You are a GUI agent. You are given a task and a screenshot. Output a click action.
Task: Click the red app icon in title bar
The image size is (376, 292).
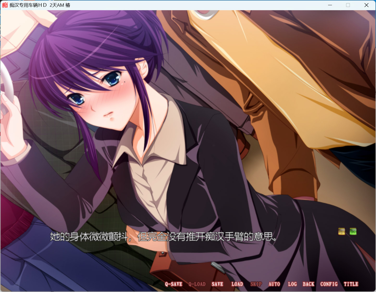(x=5, y=5)
